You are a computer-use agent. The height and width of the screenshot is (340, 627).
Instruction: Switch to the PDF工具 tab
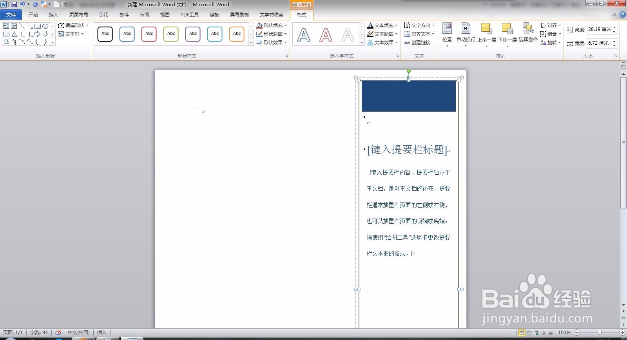(189, 15)
